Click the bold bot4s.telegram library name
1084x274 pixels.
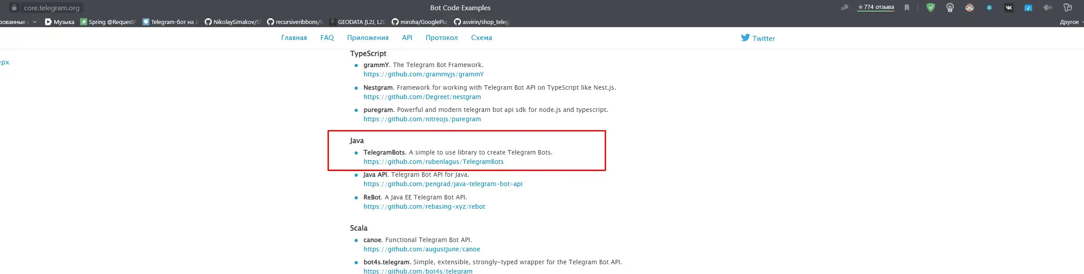(x=386, y=262)
